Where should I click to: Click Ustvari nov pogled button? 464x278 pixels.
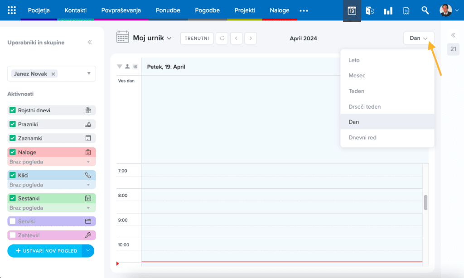coord(45,251)
